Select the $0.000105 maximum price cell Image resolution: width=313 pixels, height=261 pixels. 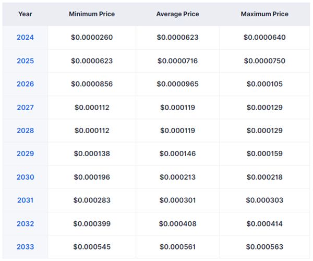(264, 84)
